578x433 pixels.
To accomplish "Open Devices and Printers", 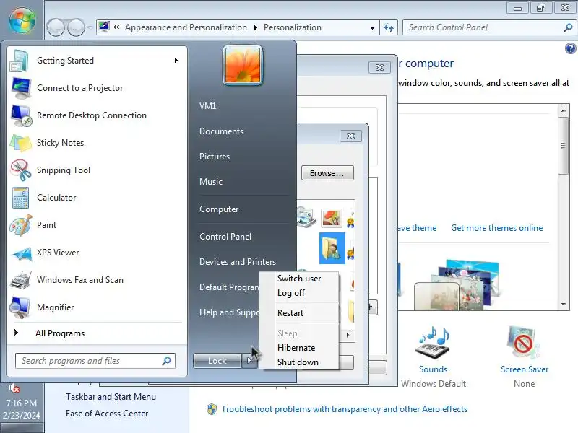I will [x=238, y=262].
